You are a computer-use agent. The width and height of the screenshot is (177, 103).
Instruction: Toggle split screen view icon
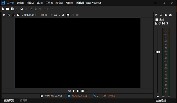click(x=18, y=15)
